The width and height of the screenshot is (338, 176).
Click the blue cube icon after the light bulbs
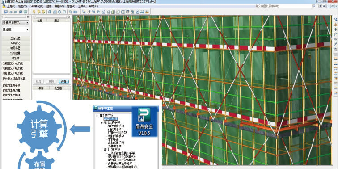coord(50,12)
